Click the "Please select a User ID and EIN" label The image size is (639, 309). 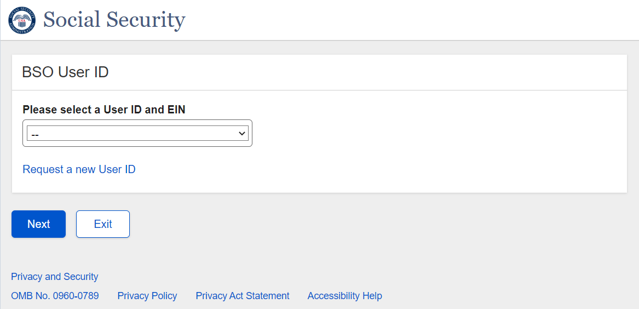(104, 110)
